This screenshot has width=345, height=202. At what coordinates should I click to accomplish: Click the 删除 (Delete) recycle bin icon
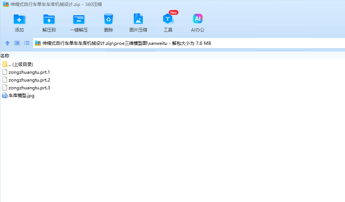point(109,19)
